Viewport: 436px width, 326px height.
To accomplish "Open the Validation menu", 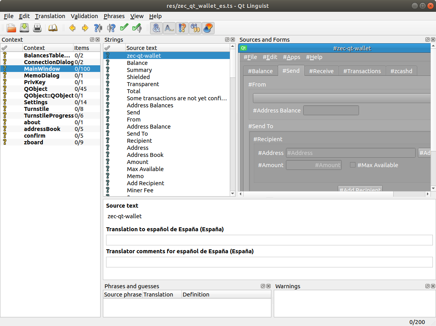I will click(84, 16).
